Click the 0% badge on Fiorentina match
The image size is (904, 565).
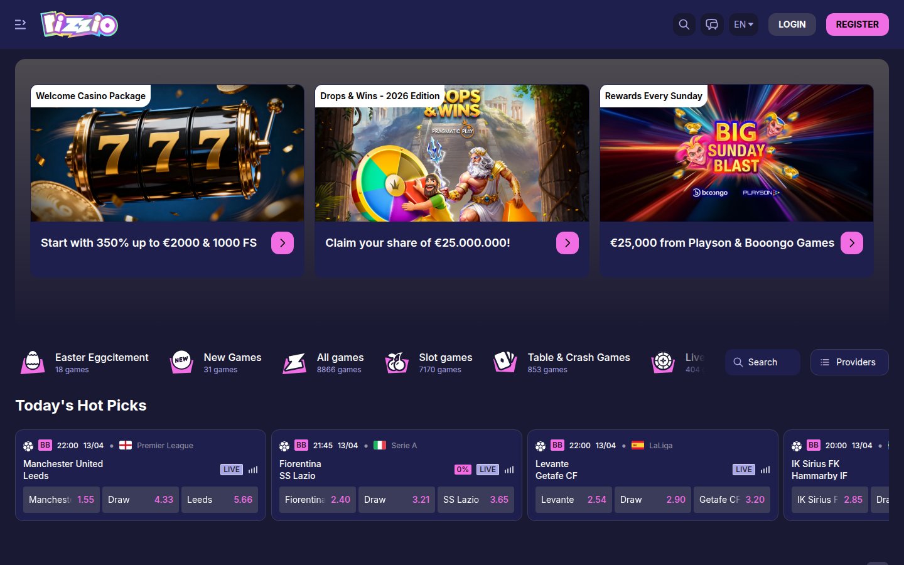(463, 470)
